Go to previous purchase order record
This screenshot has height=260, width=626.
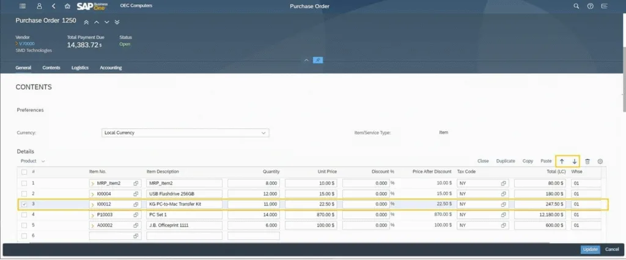[96, 22]
